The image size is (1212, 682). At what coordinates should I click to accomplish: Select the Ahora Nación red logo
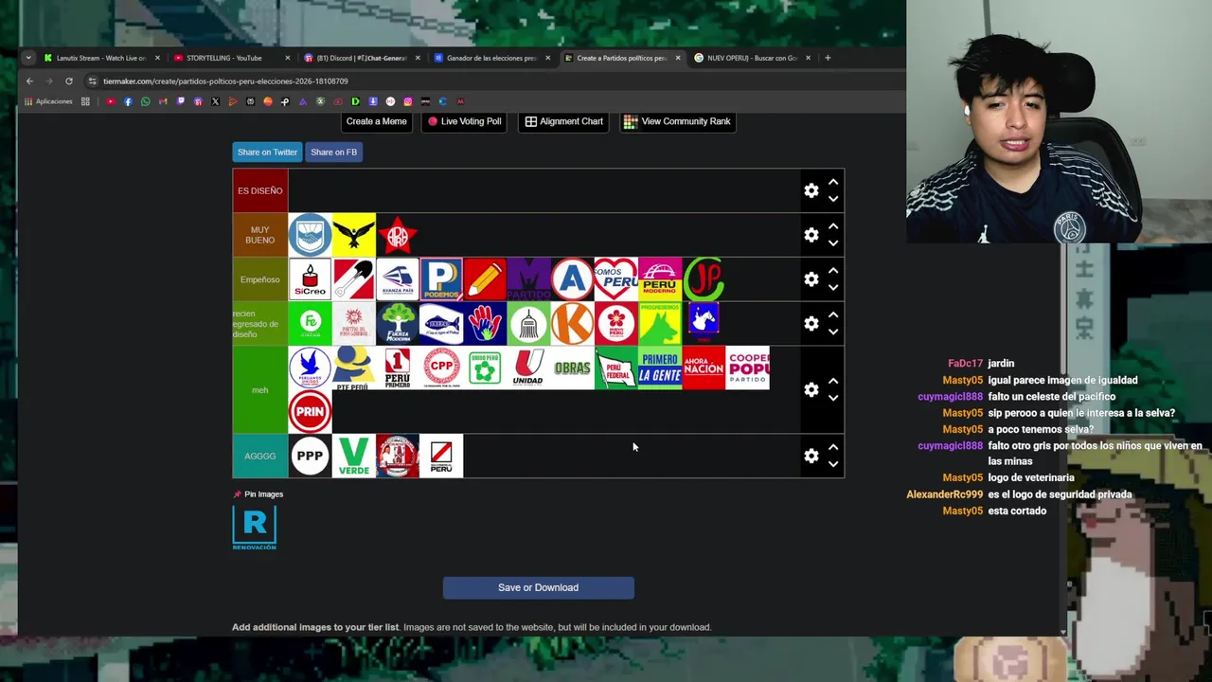click(703, 368)
